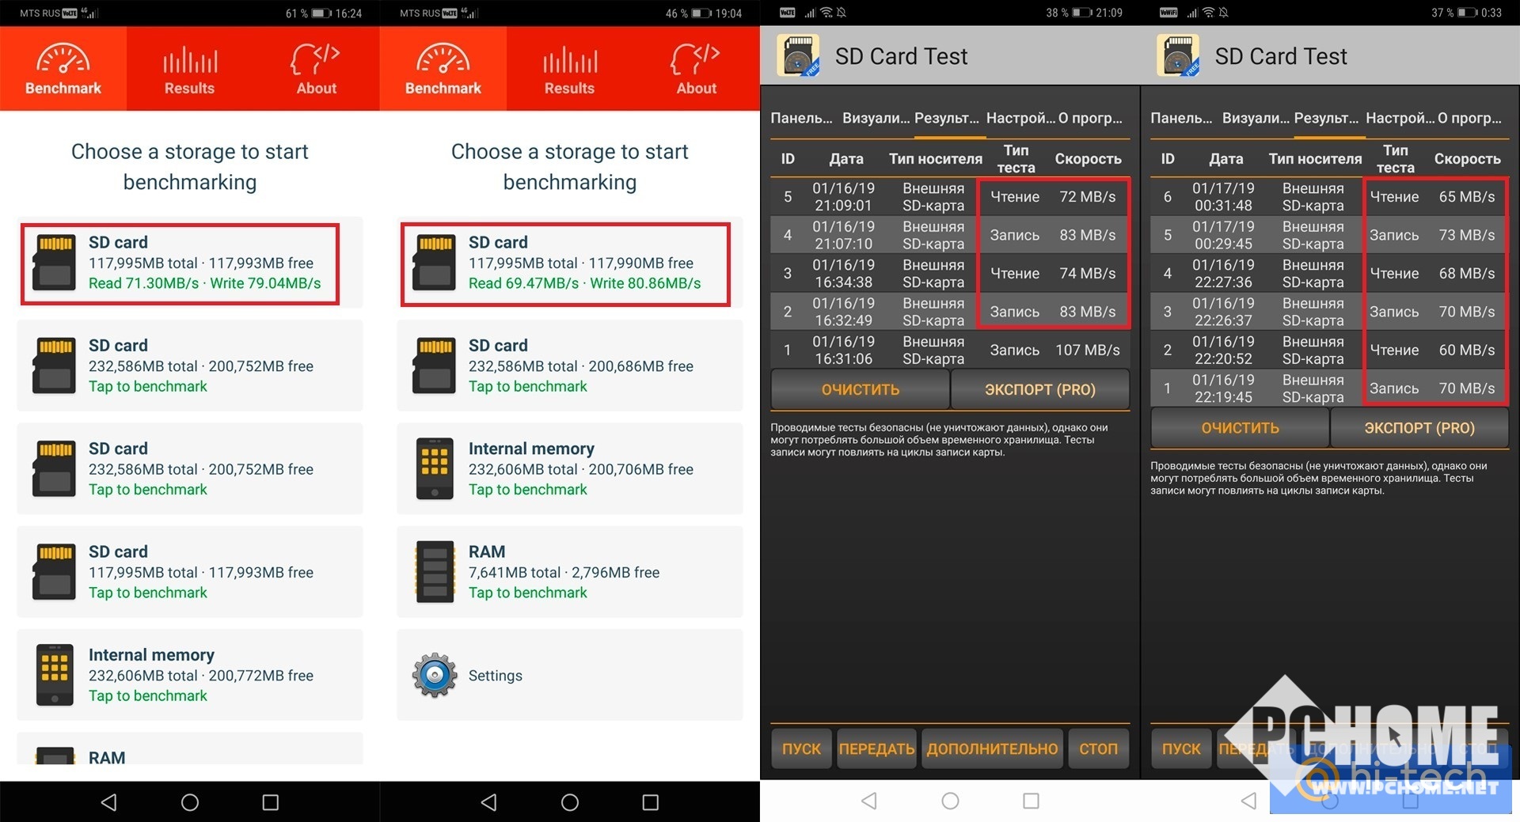
Task: Tap the Internal memory phone icon in the second screen
Action: (x=435, y=469)
